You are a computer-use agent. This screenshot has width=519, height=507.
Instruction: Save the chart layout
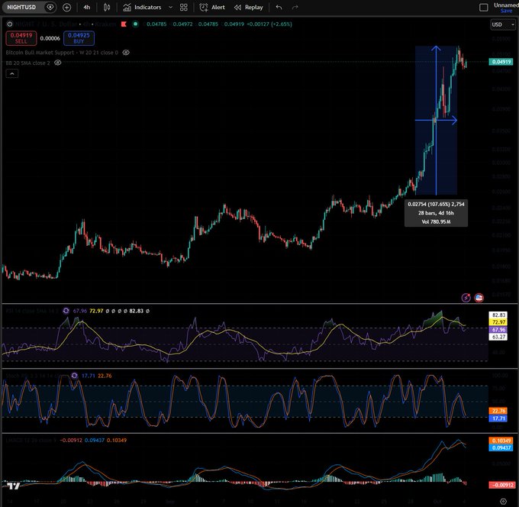click(506, 11)
